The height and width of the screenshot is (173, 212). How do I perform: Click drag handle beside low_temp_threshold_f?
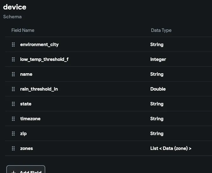coord(13,59)
